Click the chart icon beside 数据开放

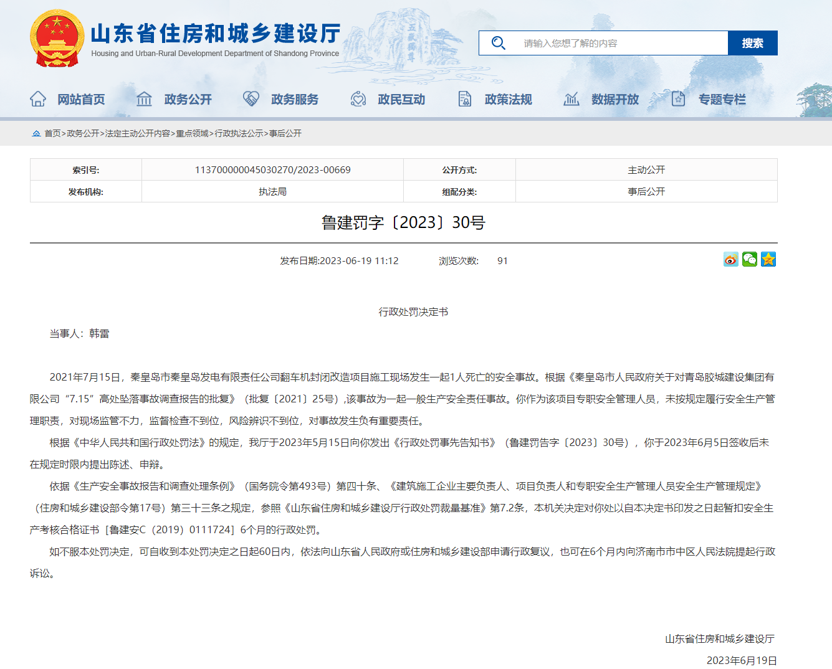click(571, 99)
